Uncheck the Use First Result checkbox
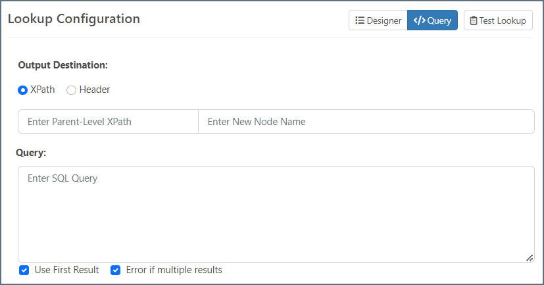Viewport: 544px width, 285px height. [24, 270]
